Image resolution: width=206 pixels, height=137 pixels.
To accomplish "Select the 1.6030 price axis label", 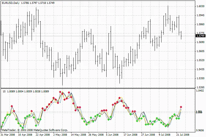I will click(200, 6).
